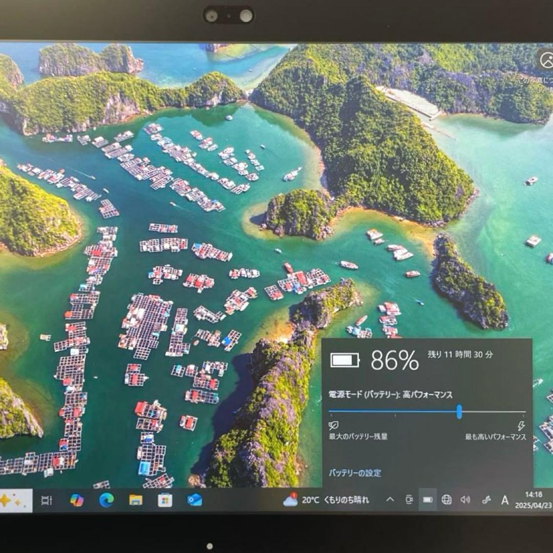Open the volume speaker tray icon
The height and width of the screenshot is (553, 553).
[x=465, y=500]
